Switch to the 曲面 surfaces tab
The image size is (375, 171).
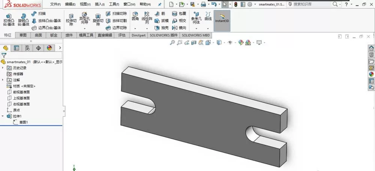(x=38, y=35)
